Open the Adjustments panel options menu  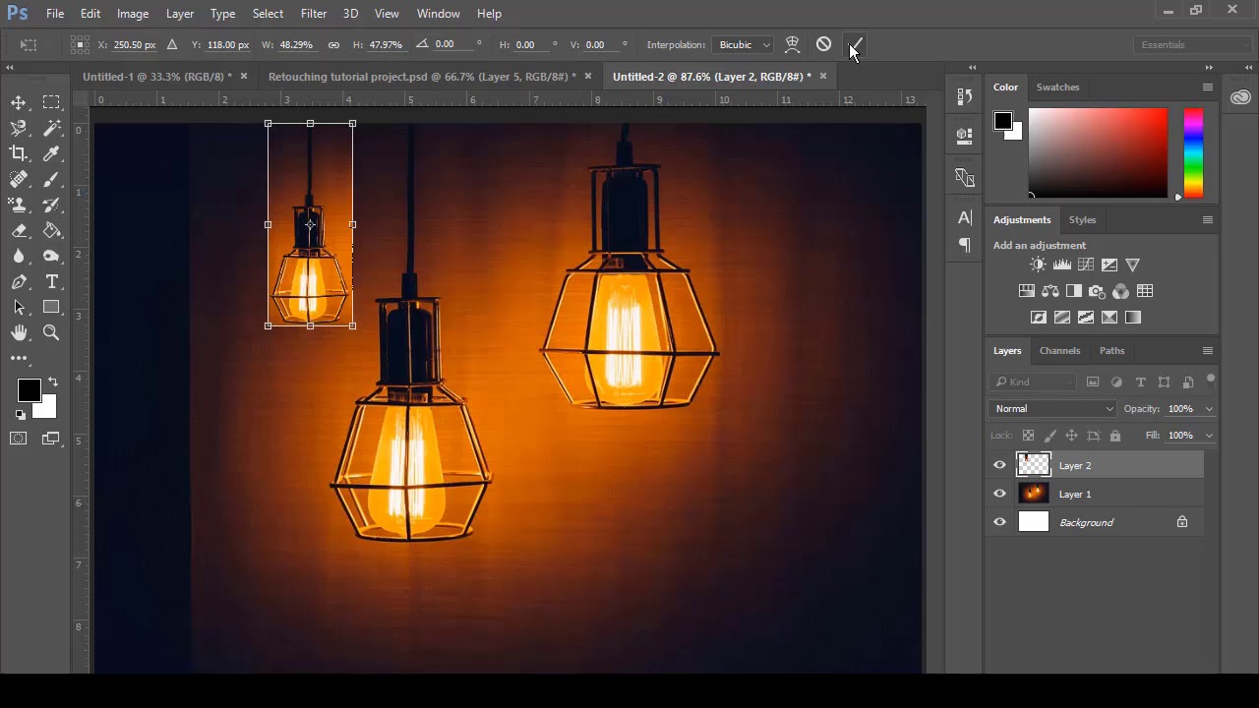point(1207,219)
